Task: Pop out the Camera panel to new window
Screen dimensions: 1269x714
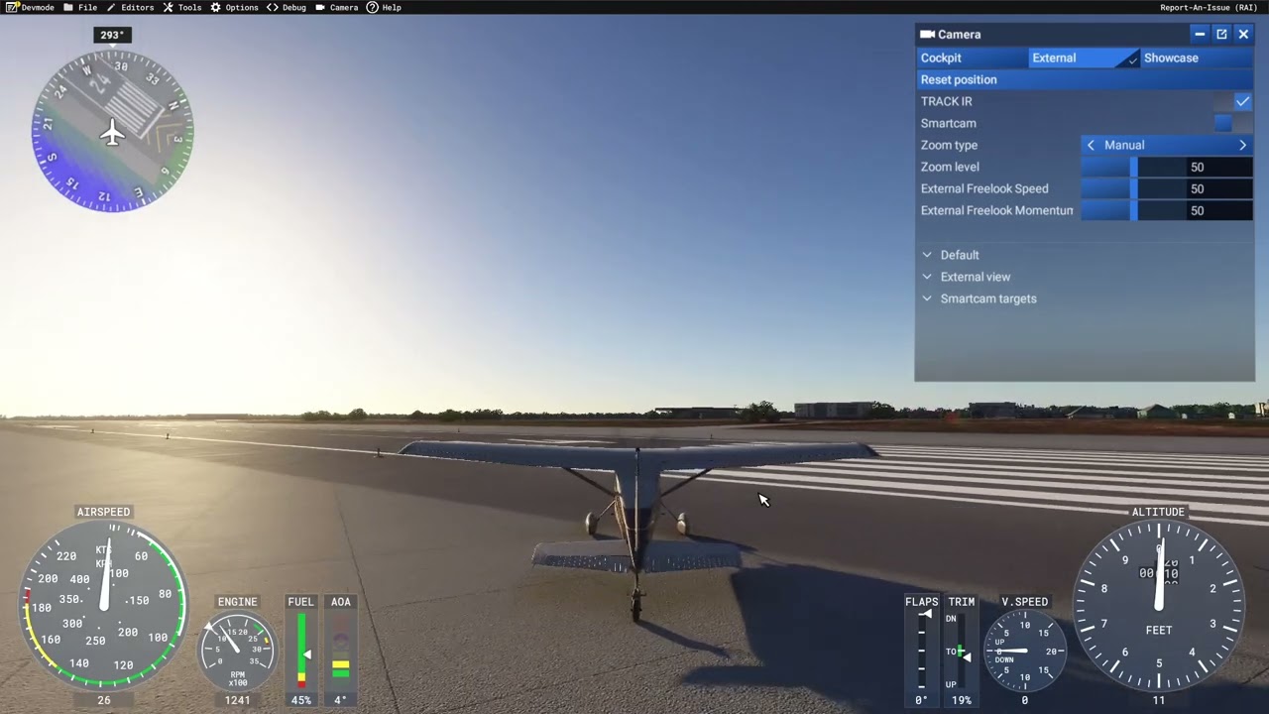Action: pyautogui.click(x=1221, y=34)
